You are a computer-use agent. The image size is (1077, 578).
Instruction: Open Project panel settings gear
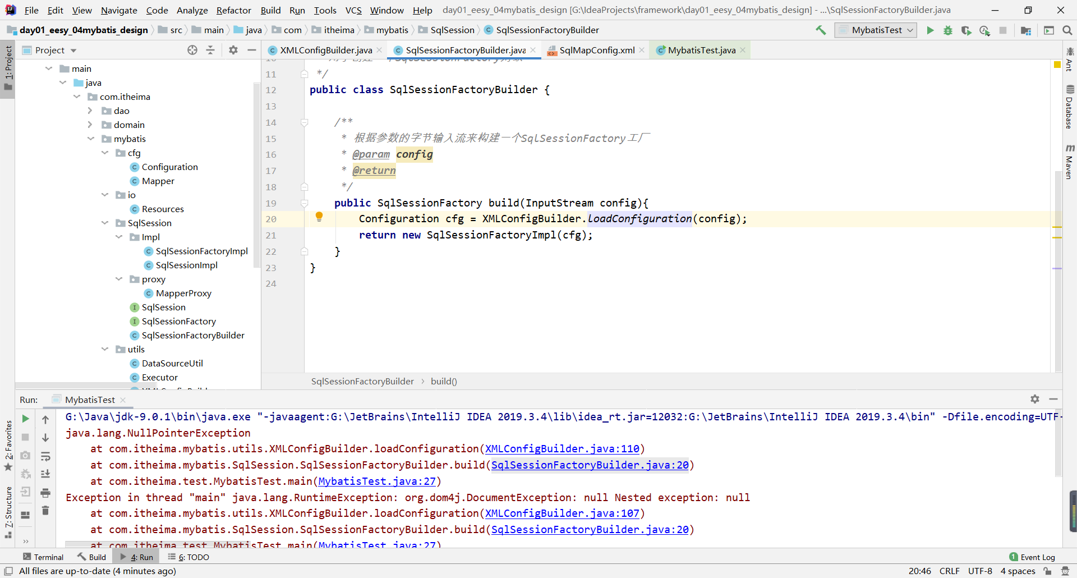click(233, 50)
